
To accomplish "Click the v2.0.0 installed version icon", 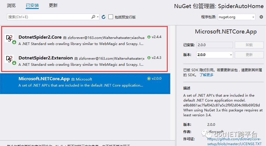I will click(149, 78).
